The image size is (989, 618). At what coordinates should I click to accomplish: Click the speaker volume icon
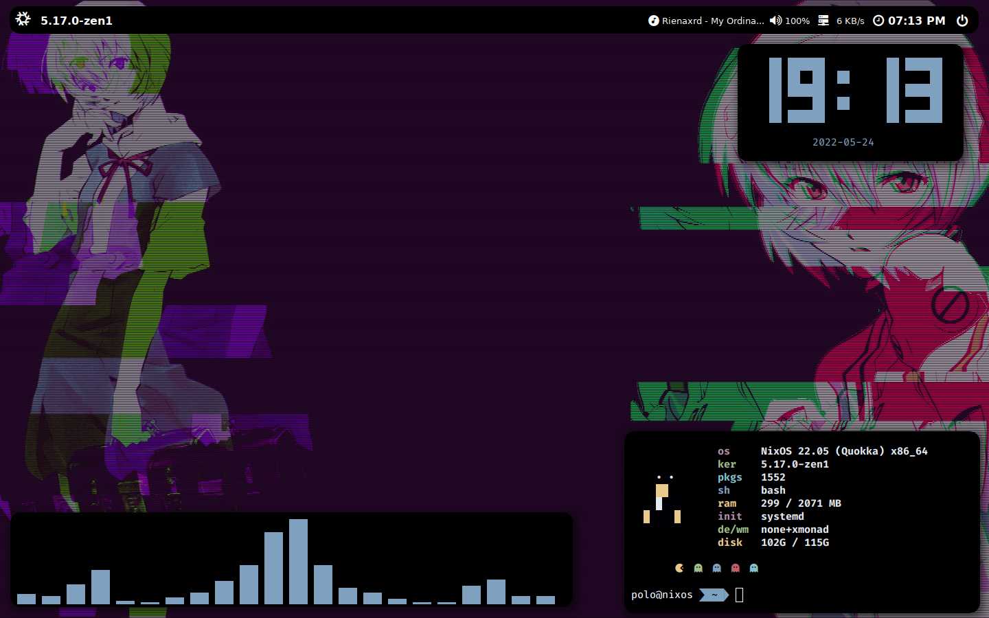pos(775,21)
